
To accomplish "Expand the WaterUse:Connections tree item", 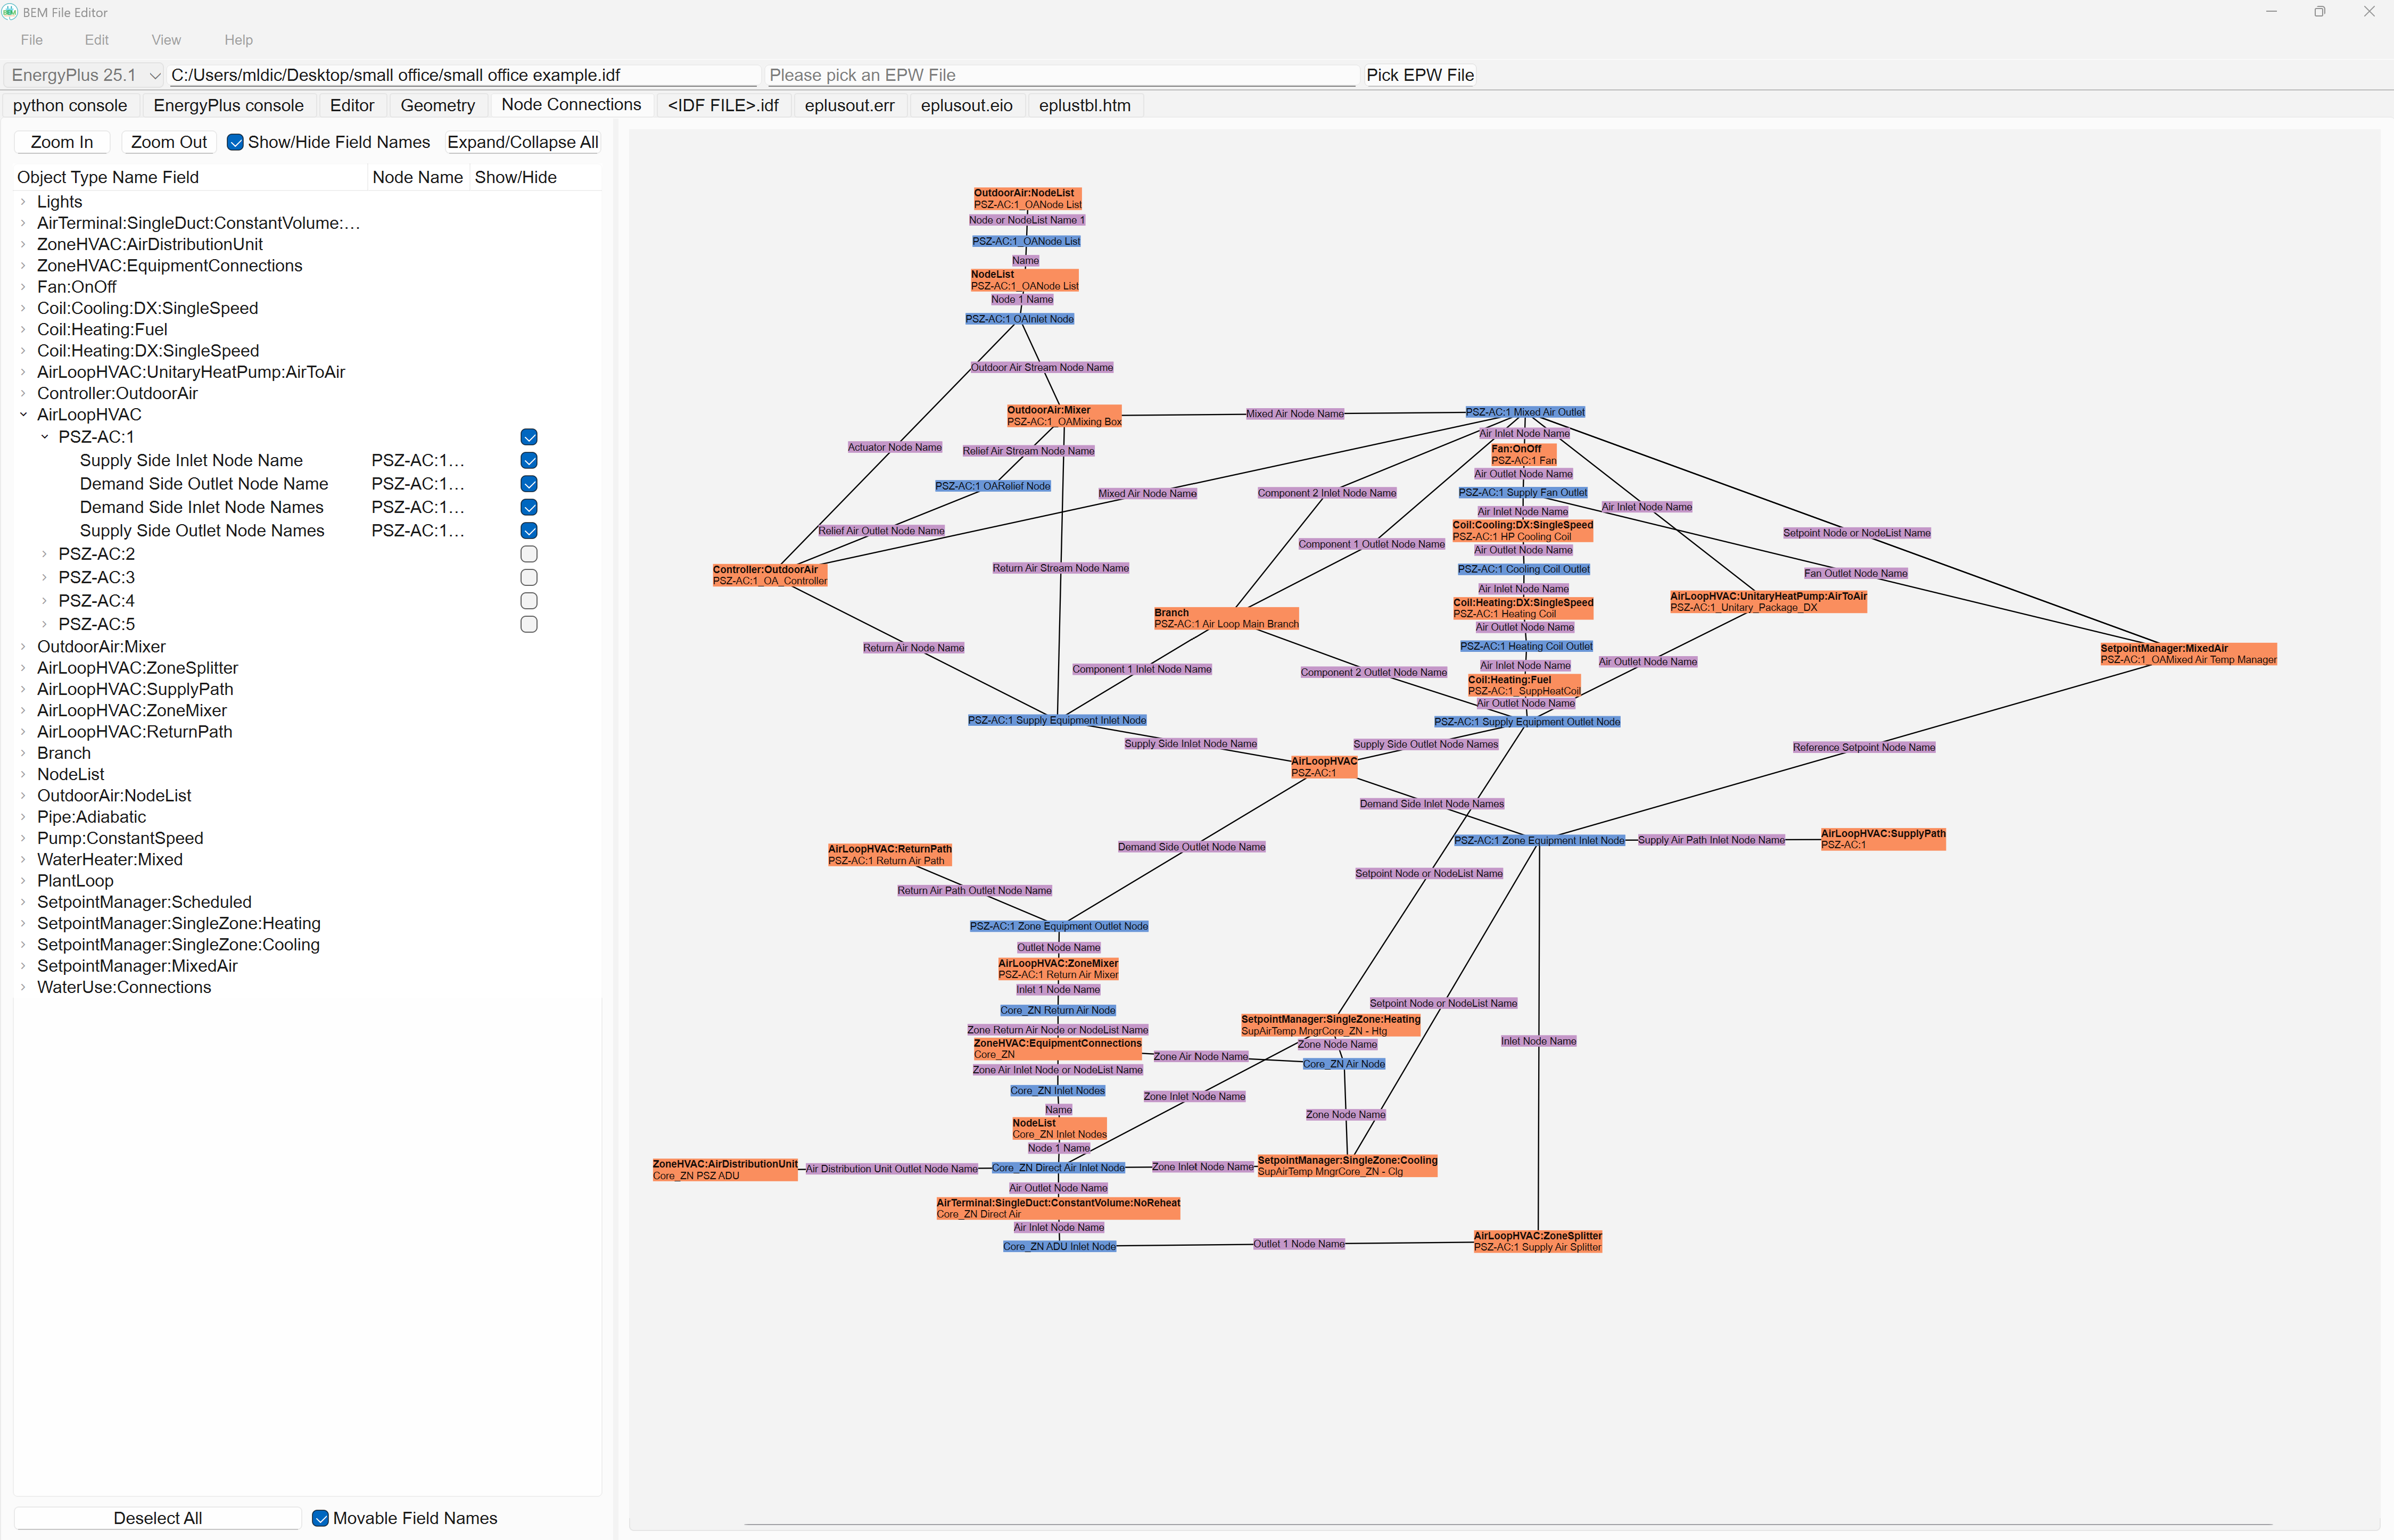I will [23, 987].
